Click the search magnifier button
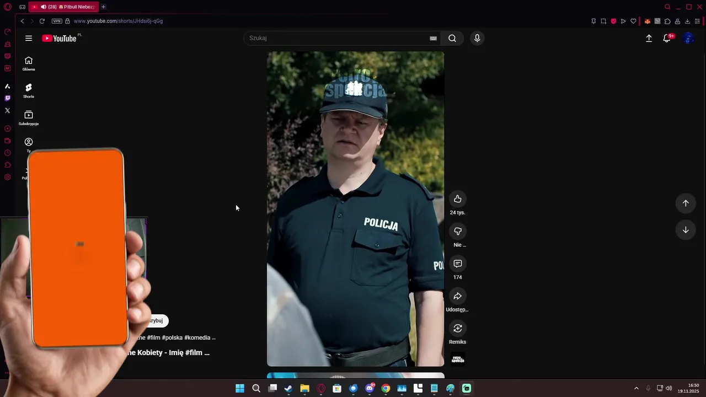The width and height of the screenshot is (706, 397). tap(452, 38)
